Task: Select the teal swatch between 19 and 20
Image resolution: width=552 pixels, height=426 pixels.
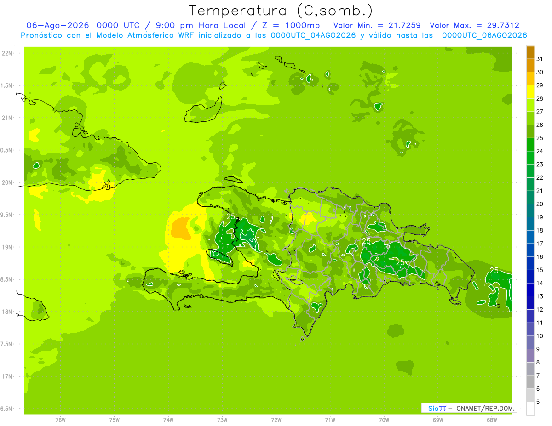Action: point(530,210)
